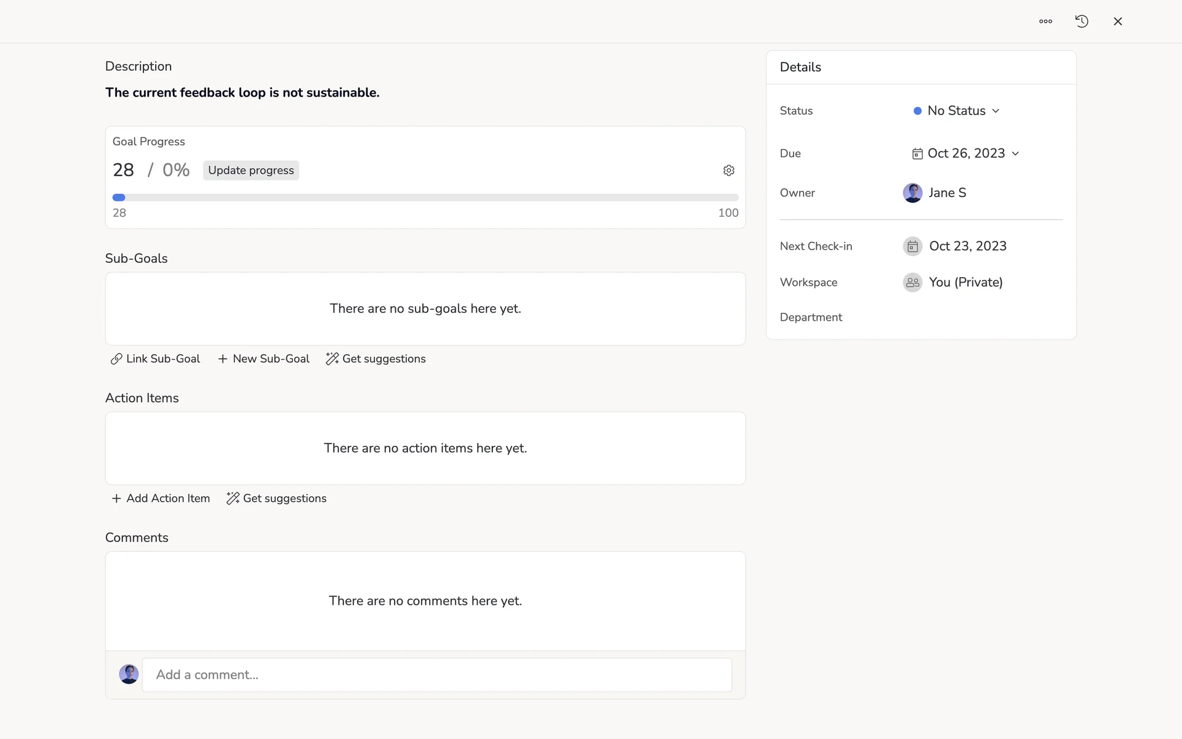Open Goal Progress settings gear

pyautogui.click(x=729, y=171)
